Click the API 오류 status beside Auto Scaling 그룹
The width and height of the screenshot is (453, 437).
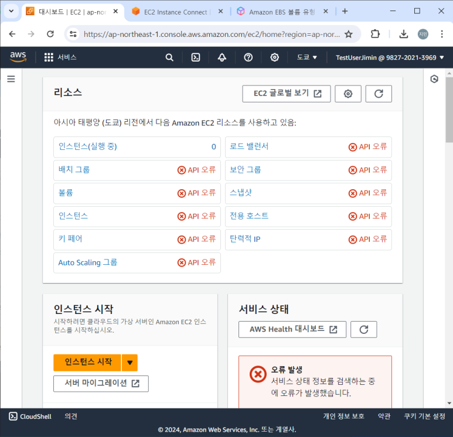pos(196,262)
